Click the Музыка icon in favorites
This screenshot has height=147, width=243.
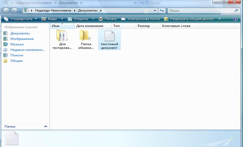tap(5, 44)
